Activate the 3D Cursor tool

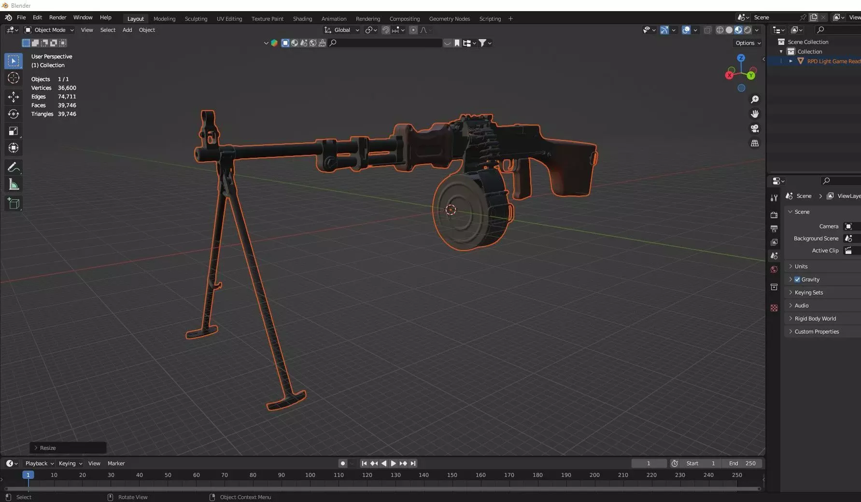point(14,78)
